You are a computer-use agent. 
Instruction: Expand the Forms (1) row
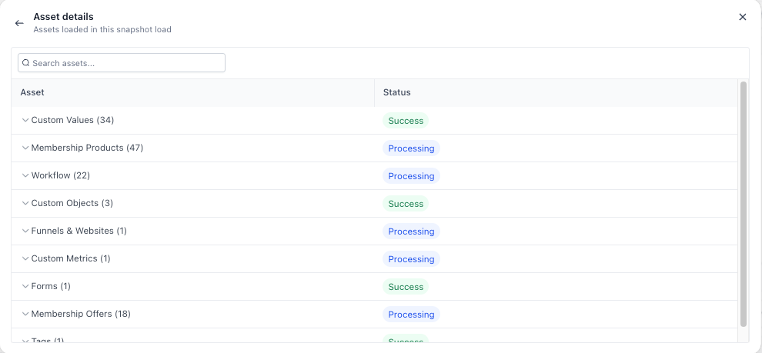pyautogui.click(x=25, y=286)
